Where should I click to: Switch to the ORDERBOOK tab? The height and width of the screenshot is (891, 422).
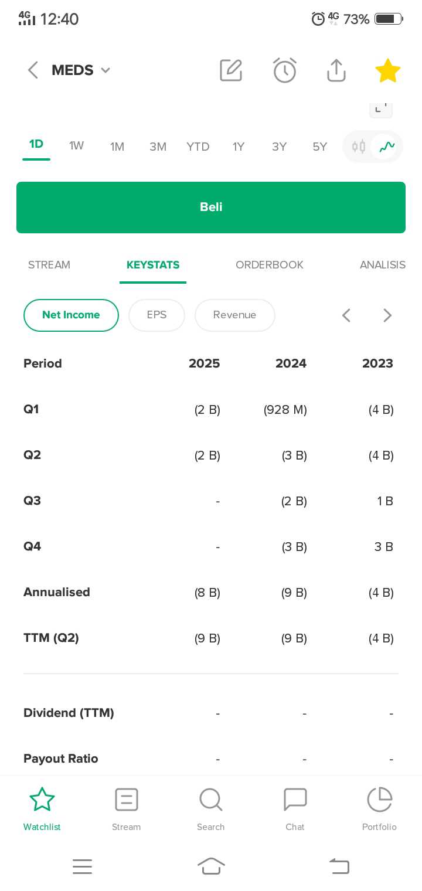(270, 265)
